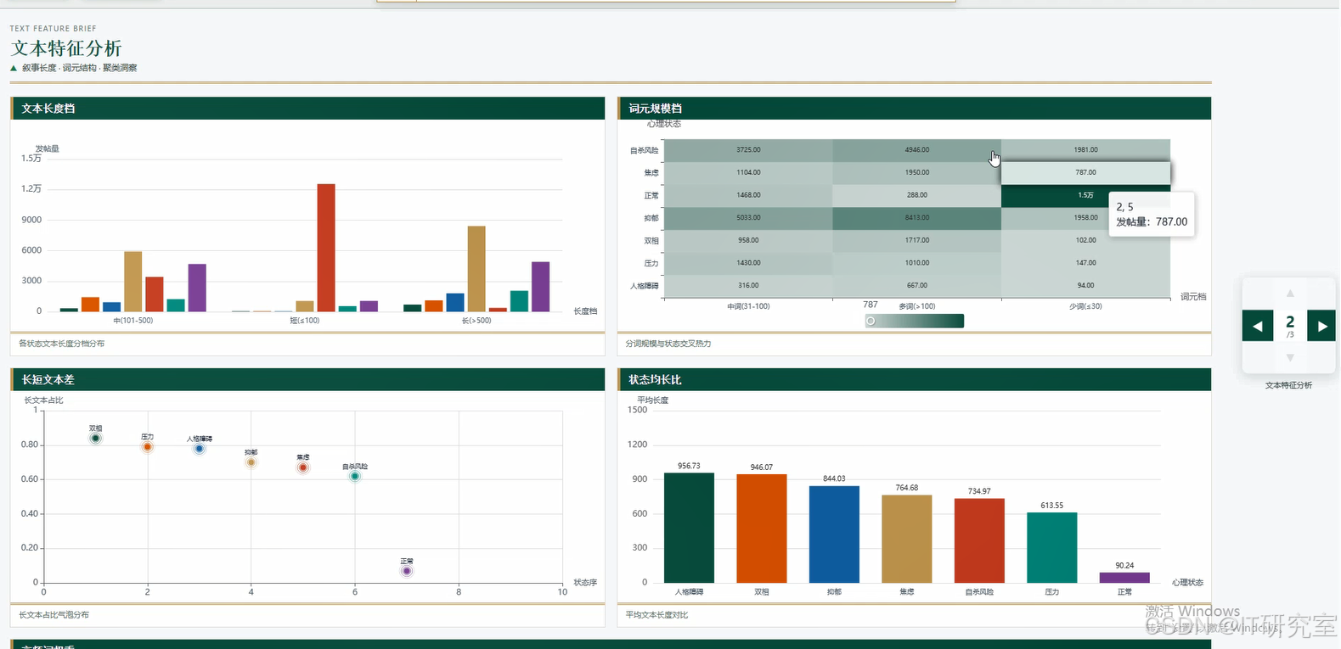Click the greyed-out up triangle in page navigator
This screenshot has height=649, width=1341.
click(x=1290, y=293)
